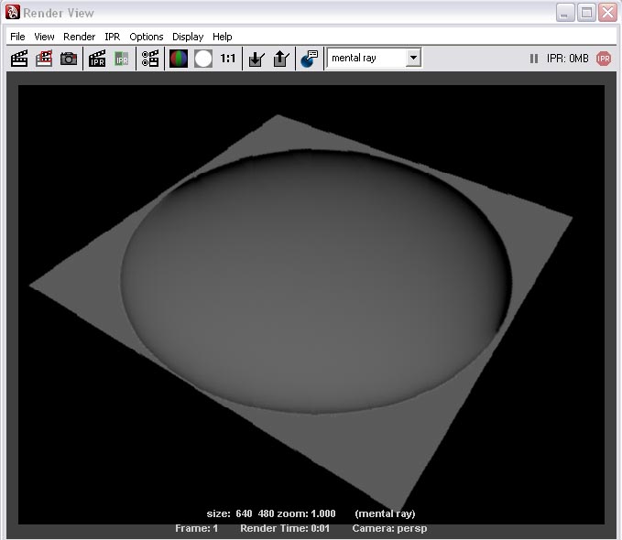Viewport: 622px width, 540px height.
Task: Click the Keep image down-arrow icon
Action: [x=256, y=59]
